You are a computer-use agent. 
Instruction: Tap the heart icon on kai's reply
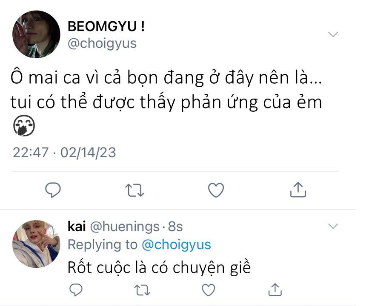[208, 290]
